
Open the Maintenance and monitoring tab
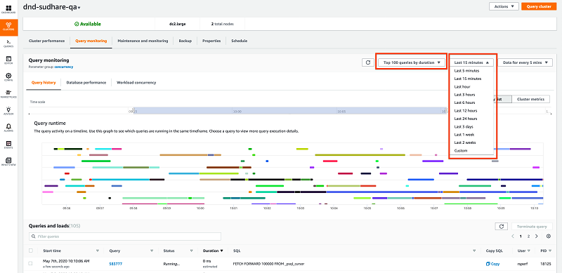143,41
